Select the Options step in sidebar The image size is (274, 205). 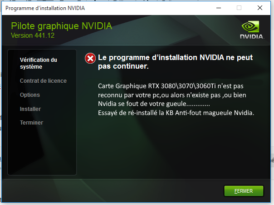click(x=30, y=95)
